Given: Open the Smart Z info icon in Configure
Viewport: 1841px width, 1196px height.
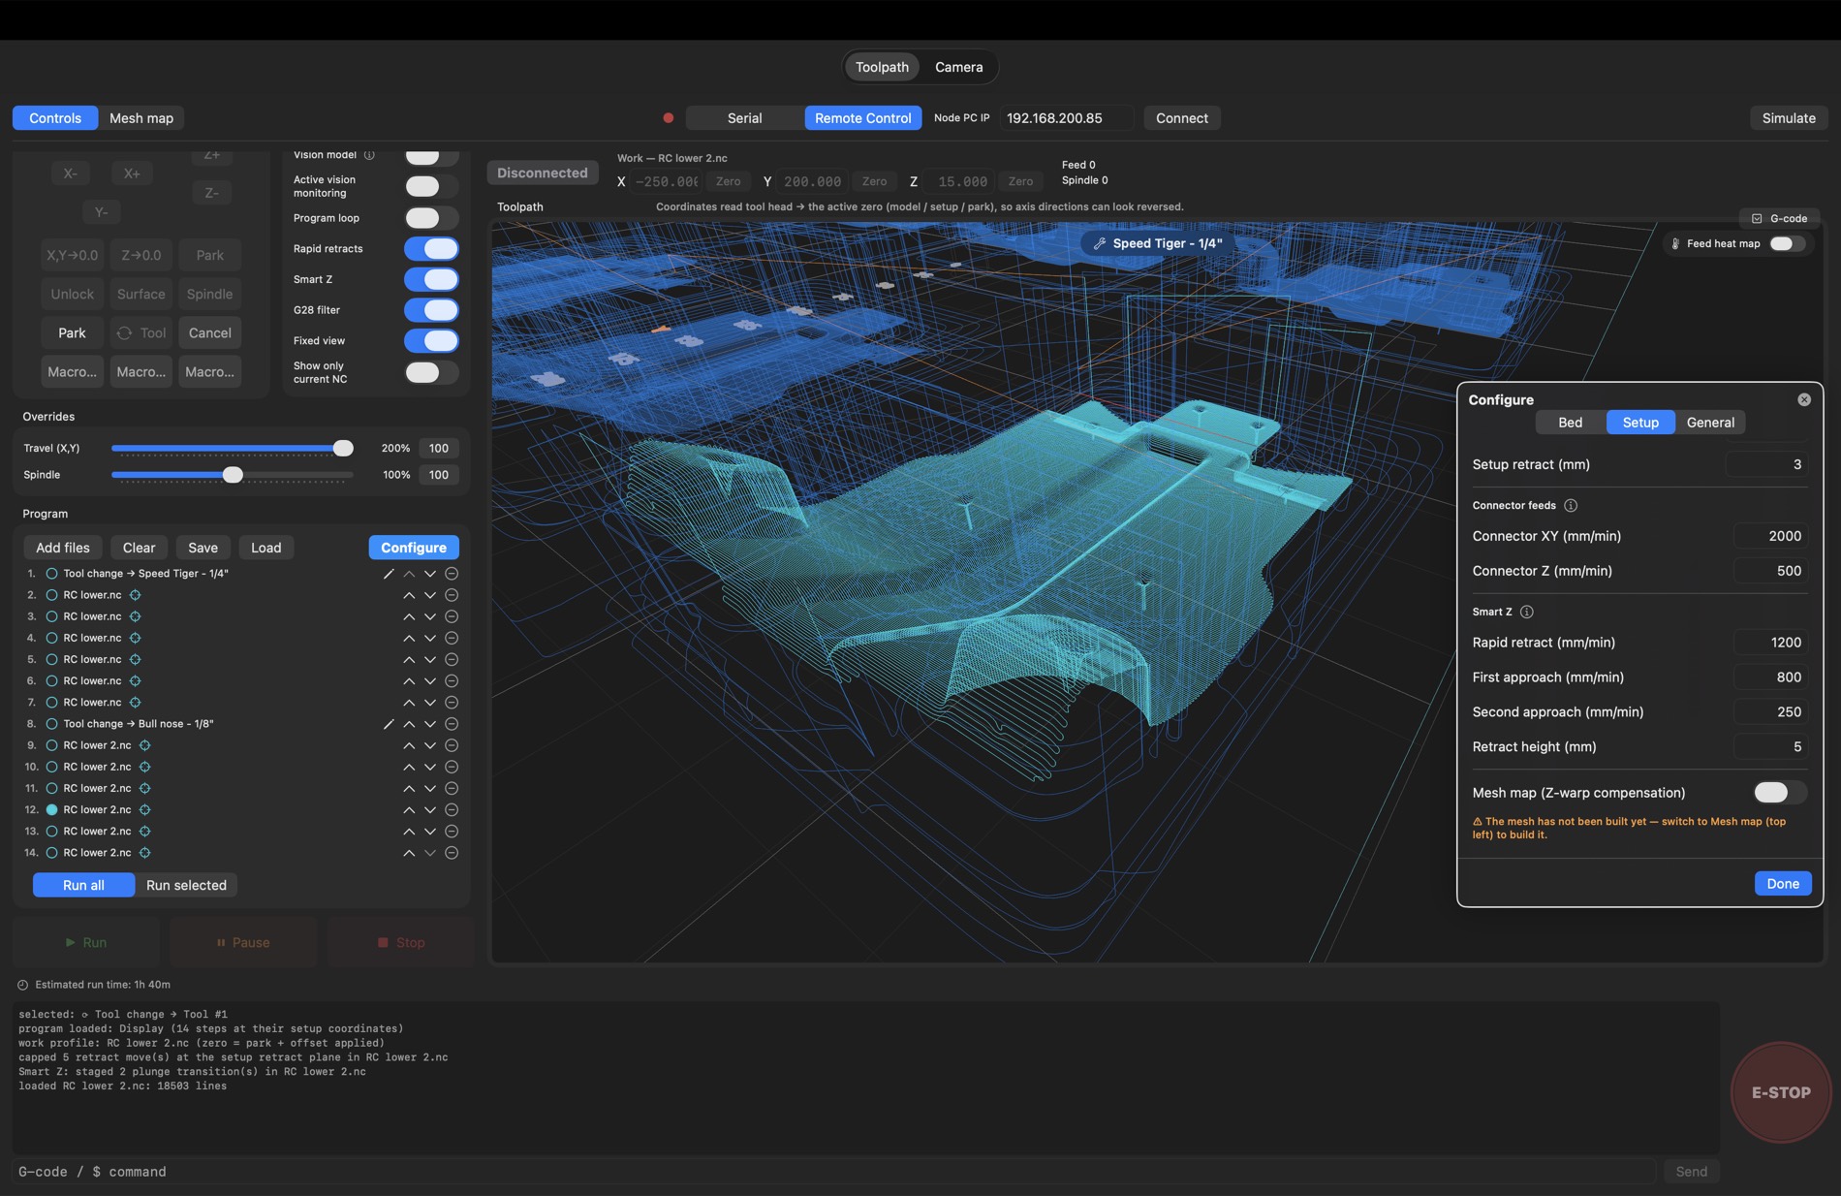Looking at the screenshot, I should tap(1527, 612).
